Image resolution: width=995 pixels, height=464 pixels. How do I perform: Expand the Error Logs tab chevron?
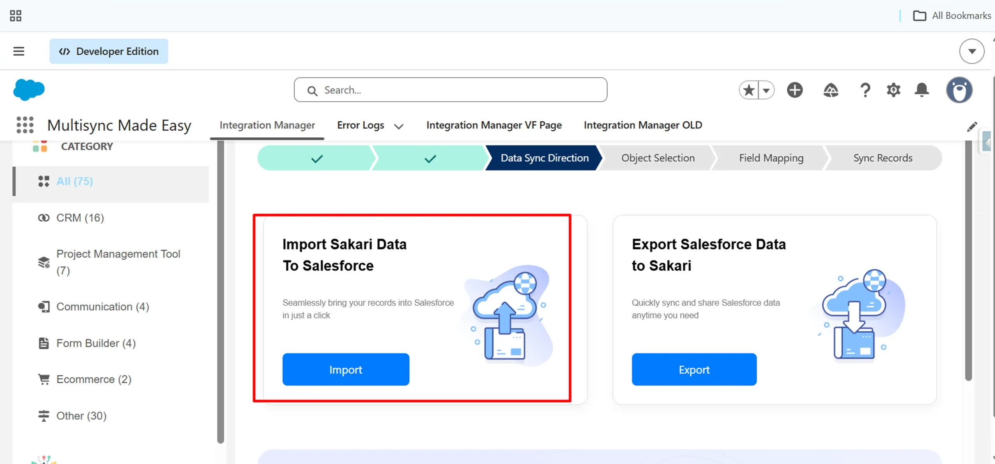pyautogui.click(x=399, y=126)
